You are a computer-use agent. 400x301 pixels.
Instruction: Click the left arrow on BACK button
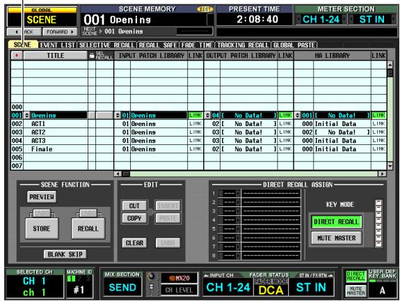coord(17,32)
